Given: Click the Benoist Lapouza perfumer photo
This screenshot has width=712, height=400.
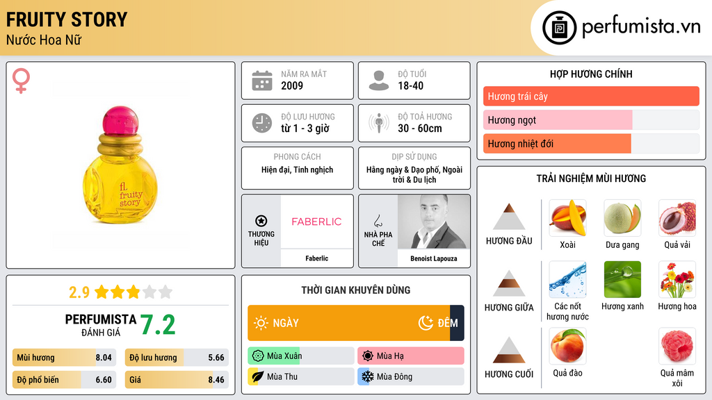Looking at the screenshot, I should (x=434, y=222).
